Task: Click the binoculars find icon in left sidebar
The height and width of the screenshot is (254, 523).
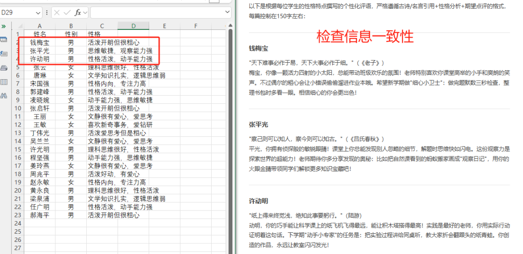Action: coord(4,96)
